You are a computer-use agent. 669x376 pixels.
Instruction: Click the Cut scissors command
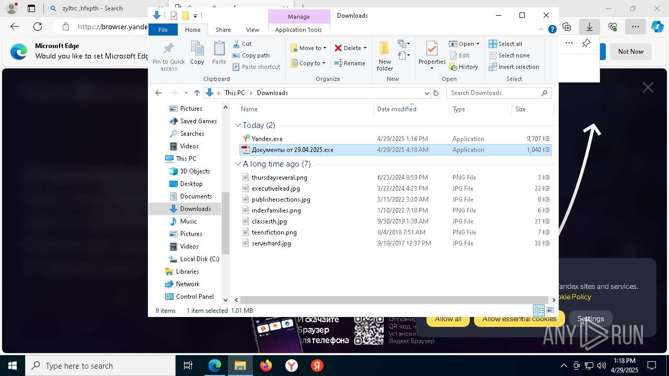[x=242, y=44]
